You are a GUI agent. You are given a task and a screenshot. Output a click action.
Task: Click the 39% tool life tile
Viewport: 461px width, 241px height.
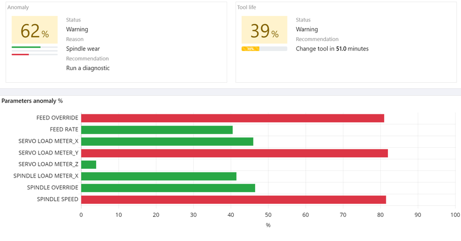pos(265,30)
